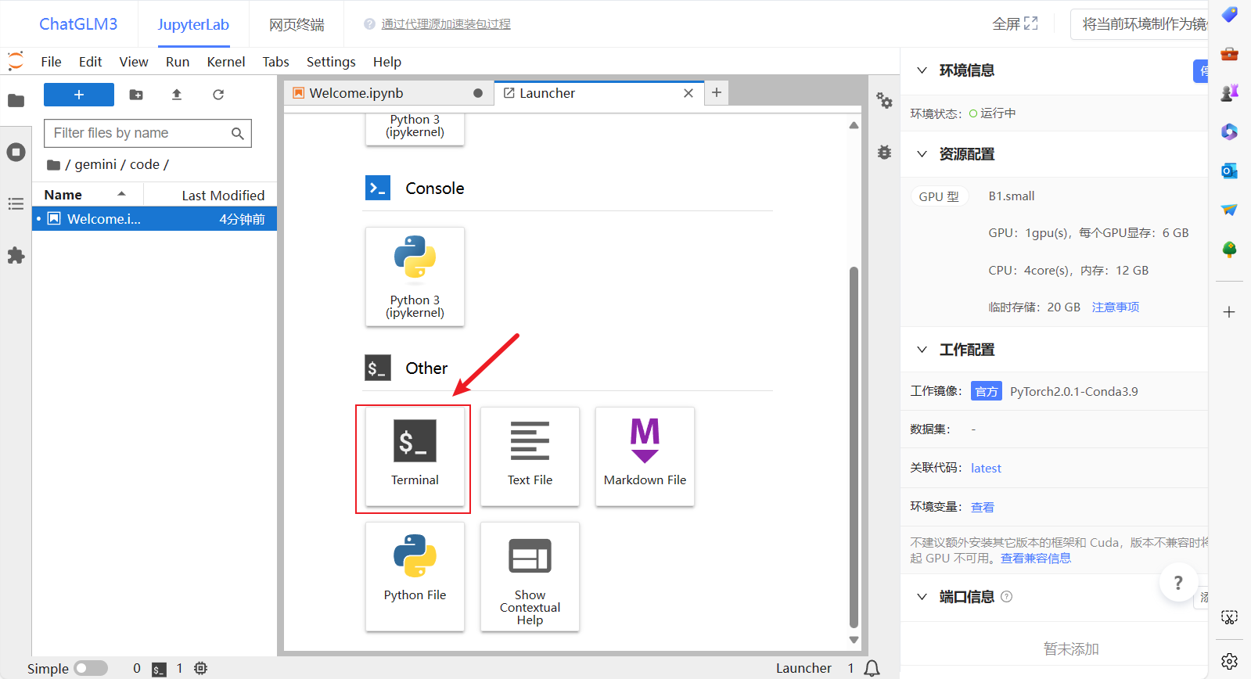Collapse the 环境信息 section
Viewport: 1251px width, 679px height.
(922, 70)
